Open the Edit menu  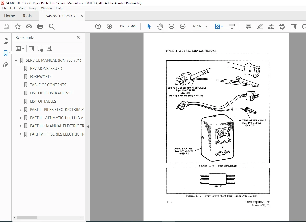[x=13, y=8]
